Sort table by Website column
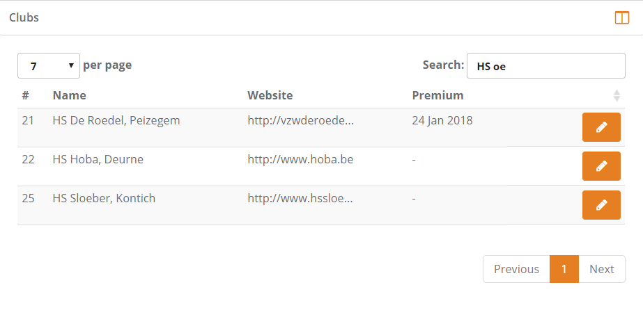 pyautogui.click(x=270, y=95)
